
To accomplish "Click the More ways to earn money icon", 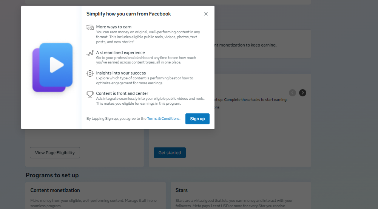I will 90,28.
